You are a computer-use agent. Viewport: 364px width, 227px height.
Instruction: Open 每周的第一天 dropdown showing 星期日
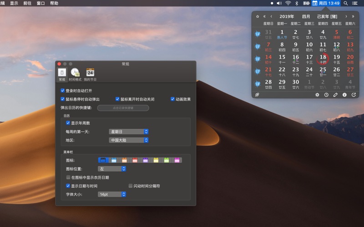click(129, 132)
